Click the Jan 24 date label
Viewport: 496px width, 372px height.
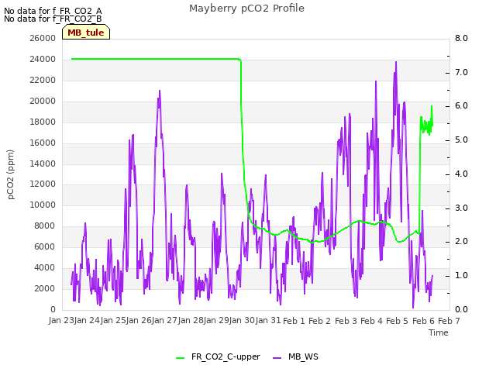point(87,320)
